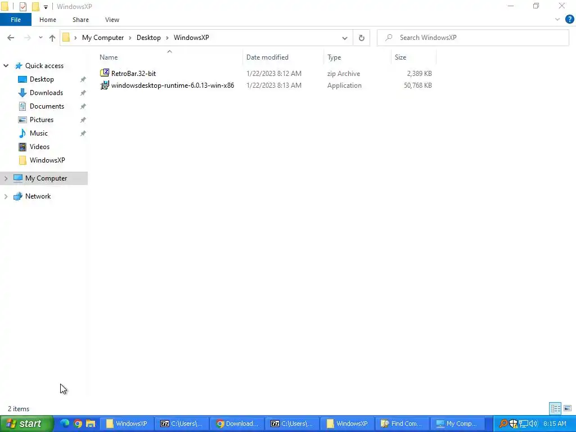Sort by the Date modified column header

pyautogui.click(x=283, y=57)
